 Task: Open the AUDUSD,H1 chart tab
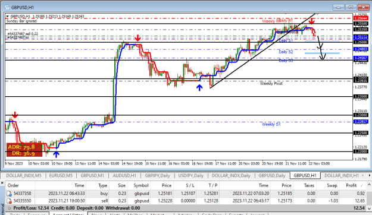tap(124, 175)
